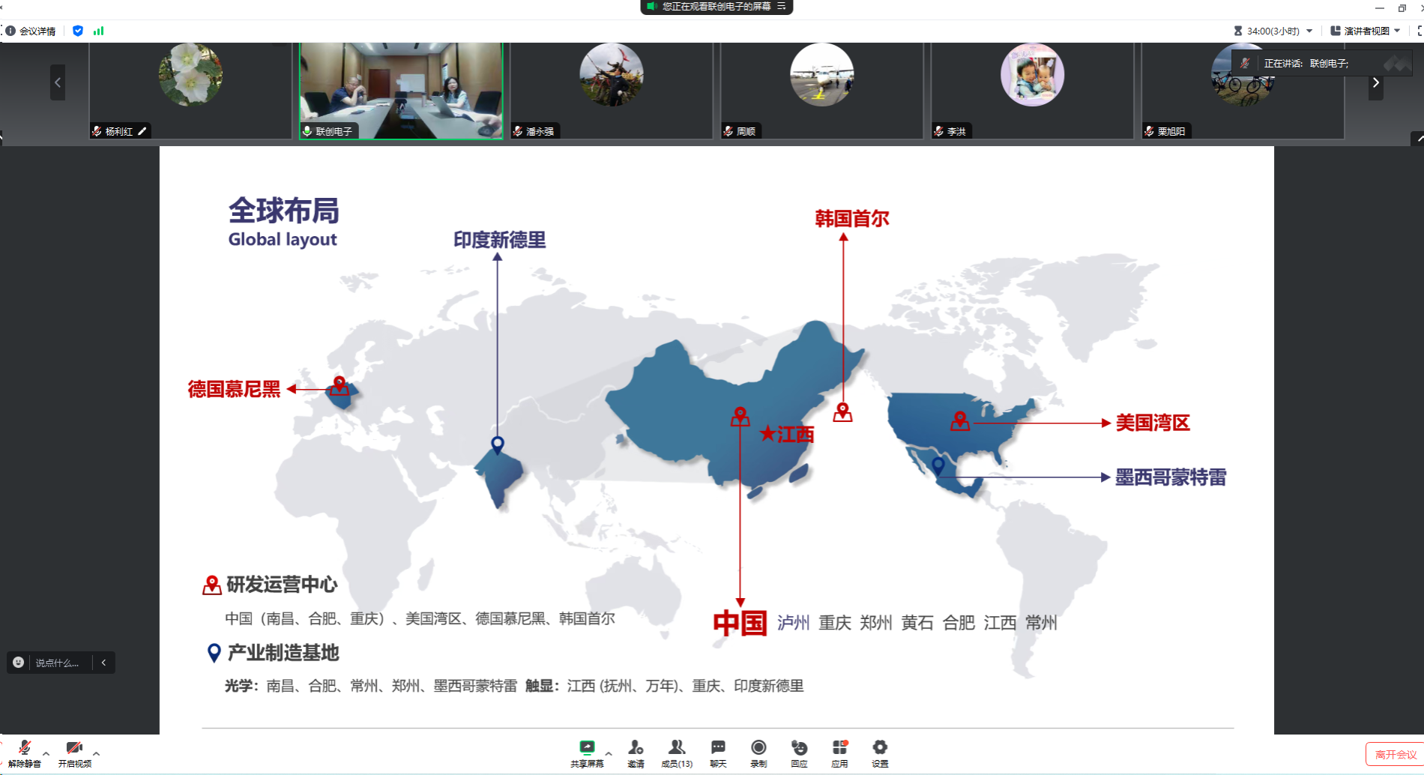Select 联创电子 video thumbnail

[x=401, y=91]
